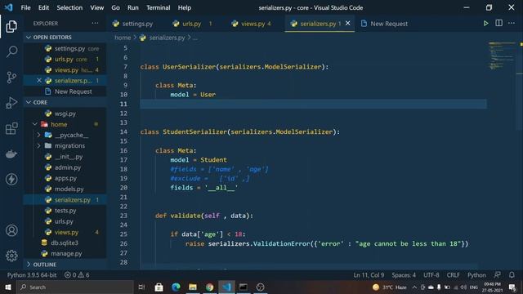Image resolution: width=523 pixels, height=294 pixels.
Task: Open the Run and Debug view
Action: (x=11, y=103)
